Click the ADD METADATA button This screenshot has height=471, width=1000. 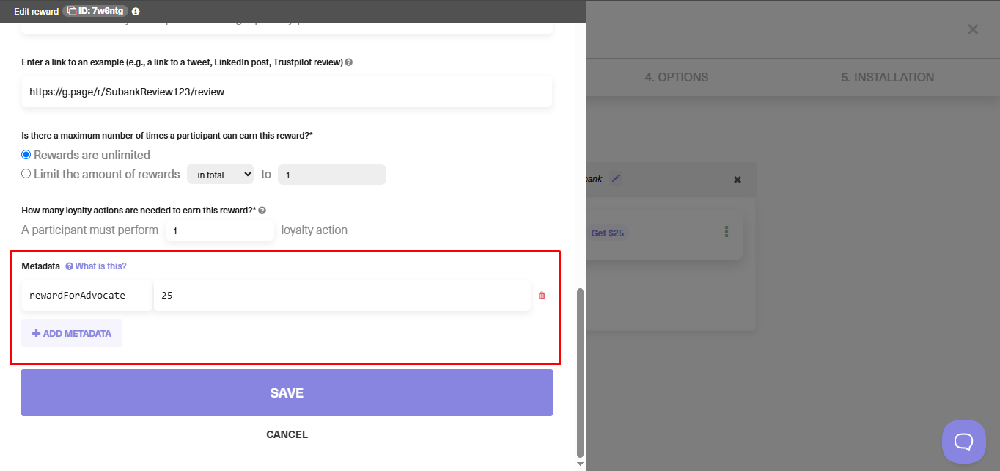[72, 333]
